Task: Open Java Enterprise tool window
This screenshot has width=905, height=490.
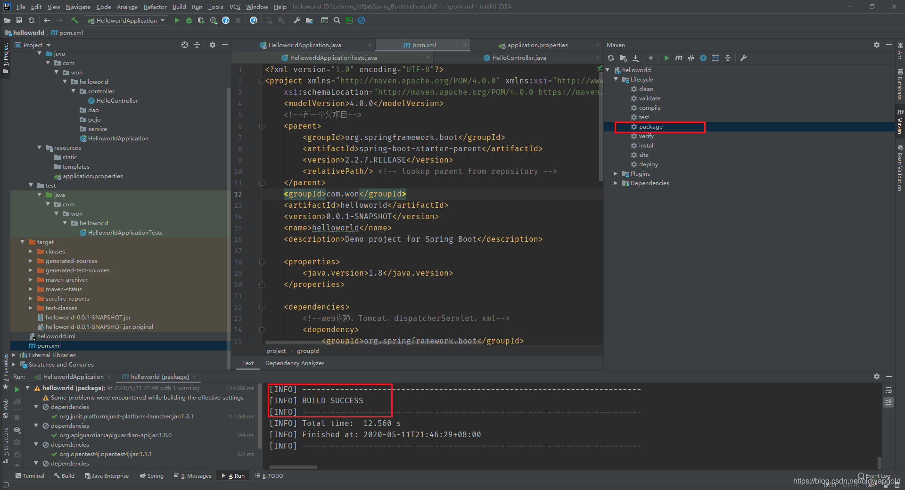Action: (107, 475)
